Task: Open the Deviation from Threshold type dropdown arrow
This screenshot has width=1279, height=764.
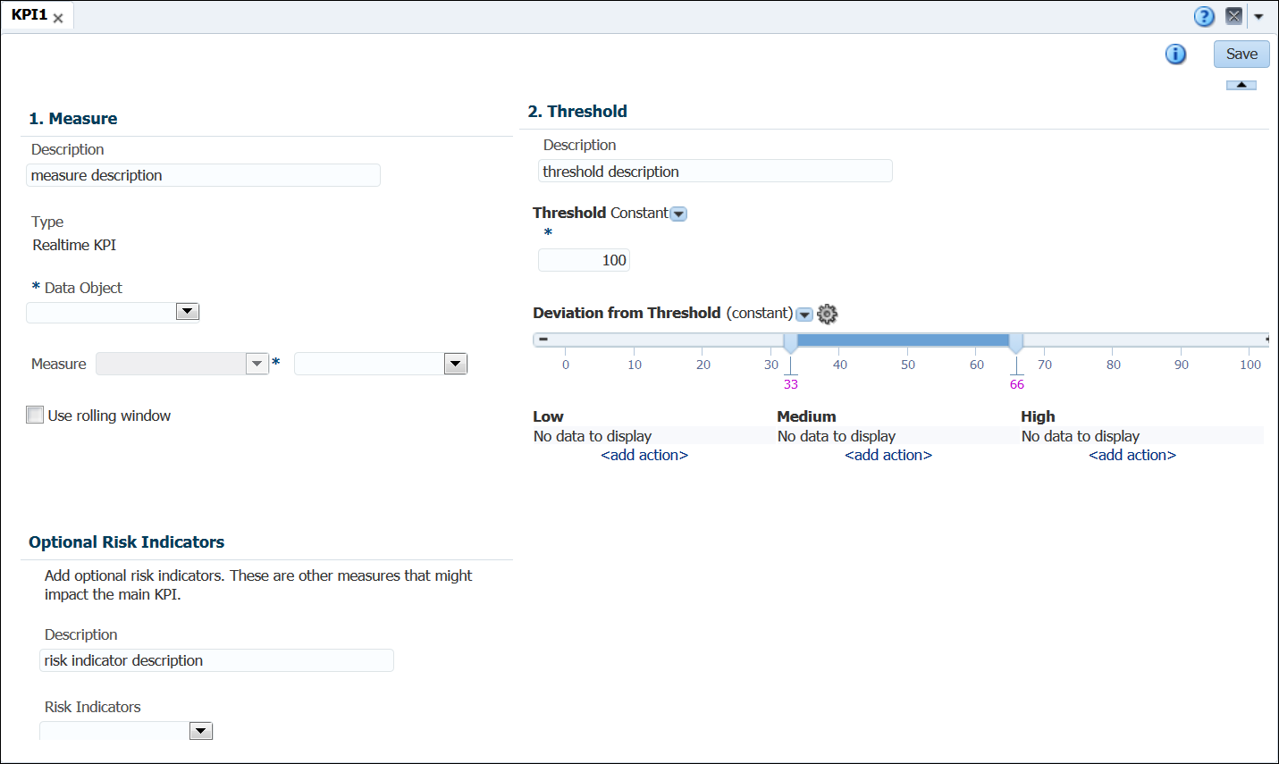Action: point(804,315)
